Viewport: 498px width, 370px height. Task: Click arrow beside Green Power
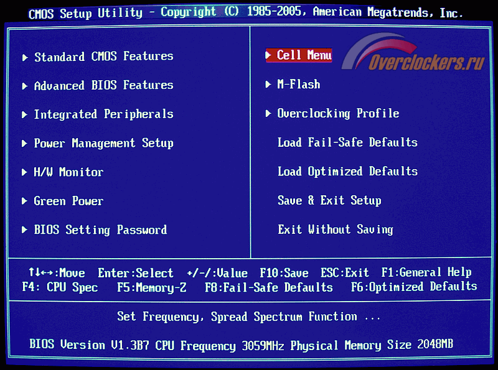pos(24,201)
